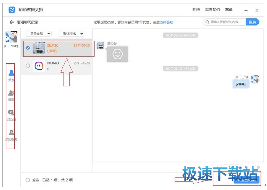Open the 好友 friends section
This screenshot has height=190, width=267.
pos(11,76)
